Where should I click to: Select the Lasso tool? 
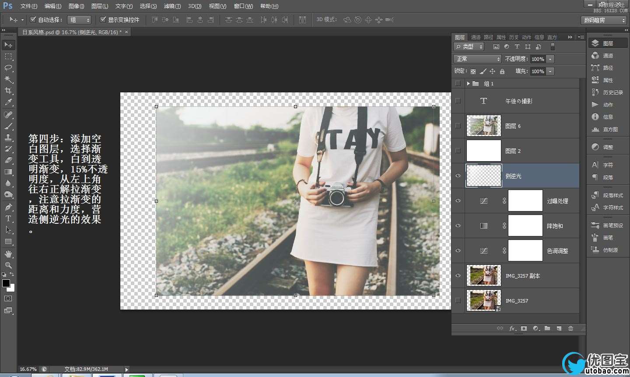coord(8,68)
